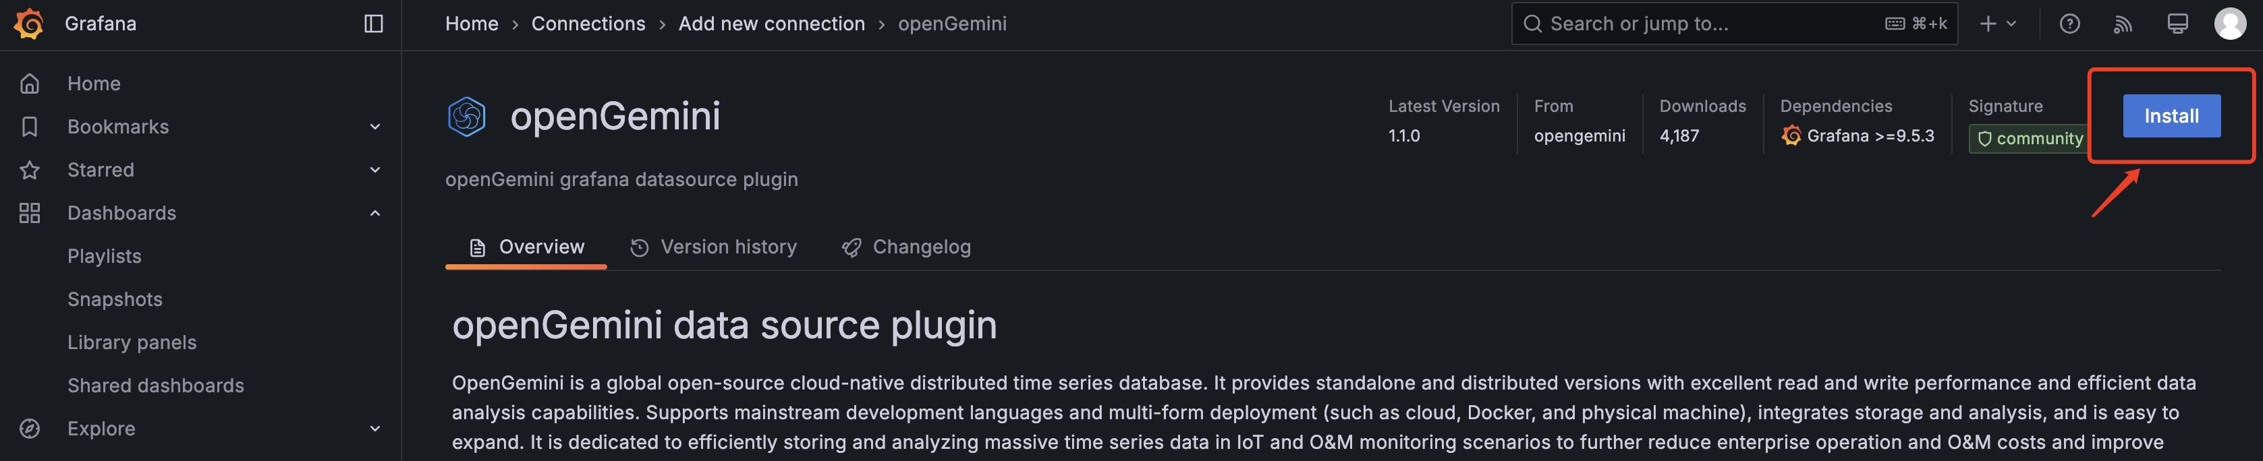The width and height of the screenshot is (2263, 461).
Task: Click the Starred star icon
Action: (30, 169)
